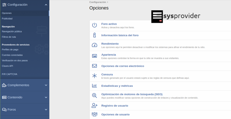The height and width of the screenshot is (119, 231).
Task: Select Publicidad in the sidebar
Action: [7, 18]
